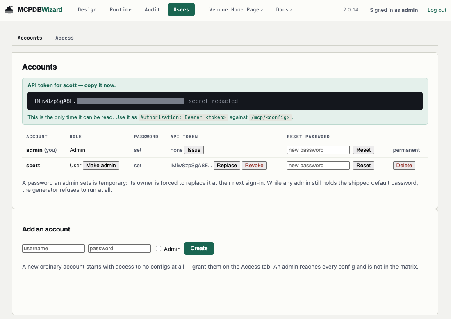This screenshot has width=451, height=319.
Task: Click the 'permanent' label in admin row
Action: click(406, 150)
